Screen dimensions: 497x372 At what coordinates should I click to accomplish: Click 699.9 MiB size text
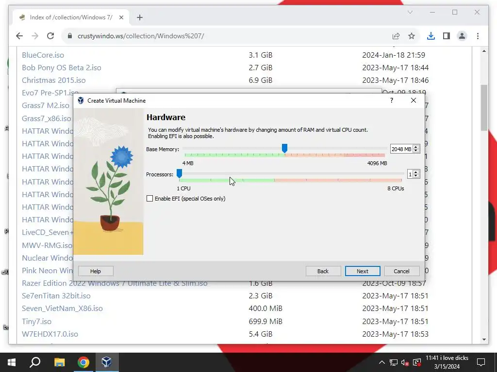tap(265, 322)
